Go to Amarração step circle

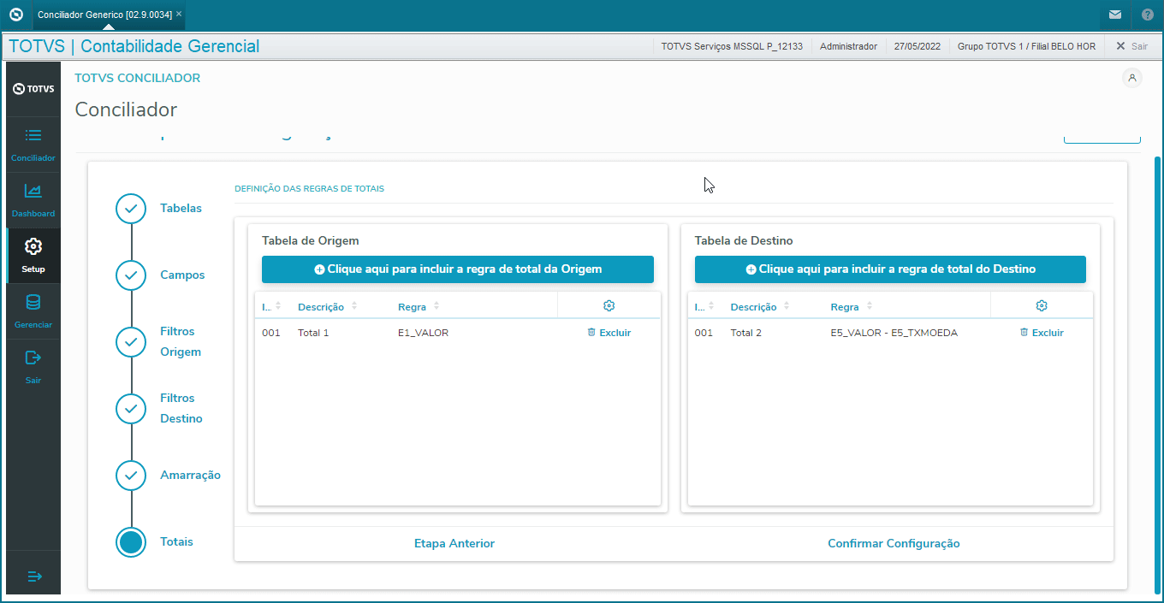[131, 476]
